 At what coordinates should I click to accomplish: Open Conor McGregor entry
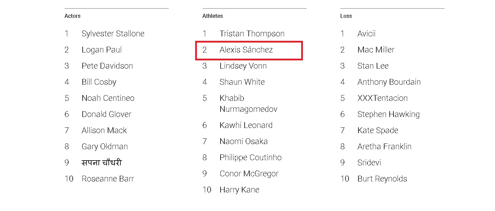tap(249, 174)
